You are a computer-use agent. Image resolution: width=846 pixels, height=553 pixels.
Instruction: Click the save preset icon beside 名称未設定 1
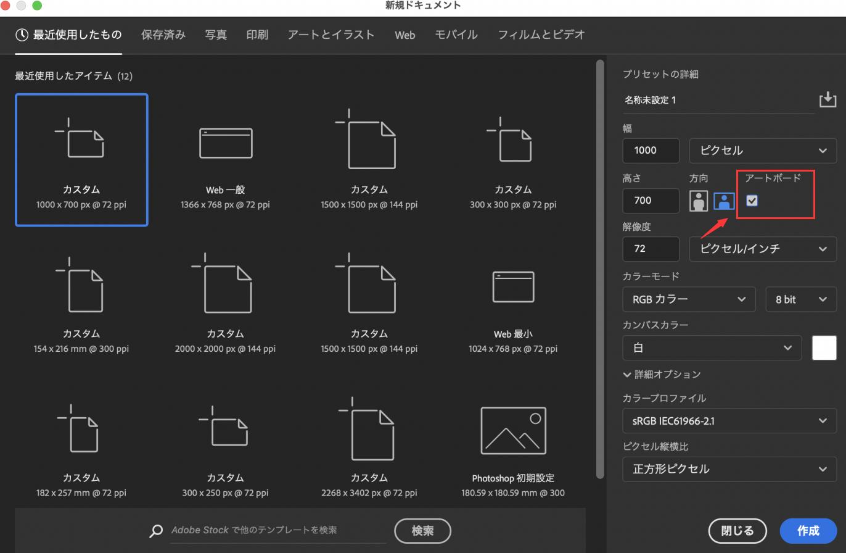(827, 99)
